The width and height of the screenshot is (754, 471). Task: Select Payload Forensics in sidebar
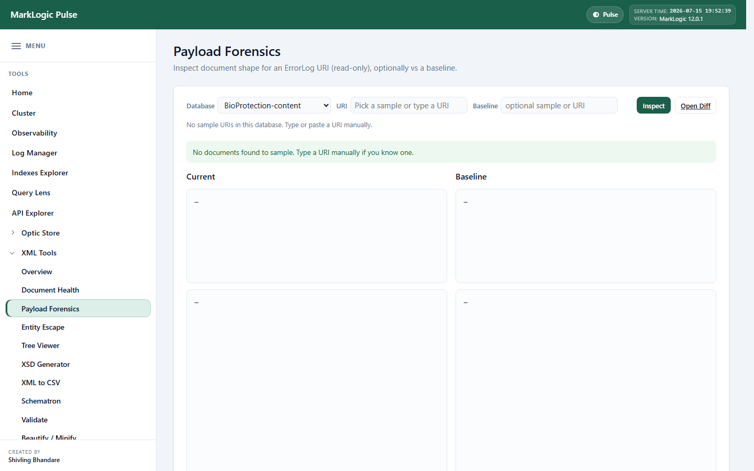(x=78, y=308)
